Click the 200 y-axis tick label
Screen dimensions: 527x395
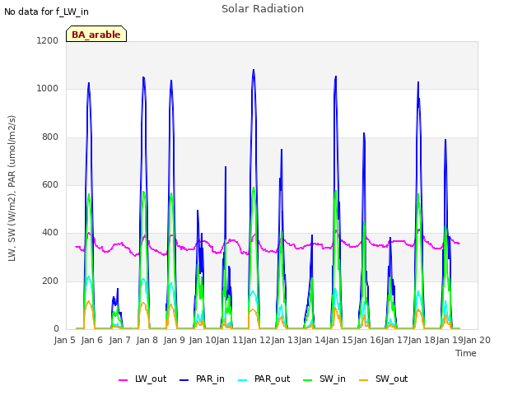[50, 281]
